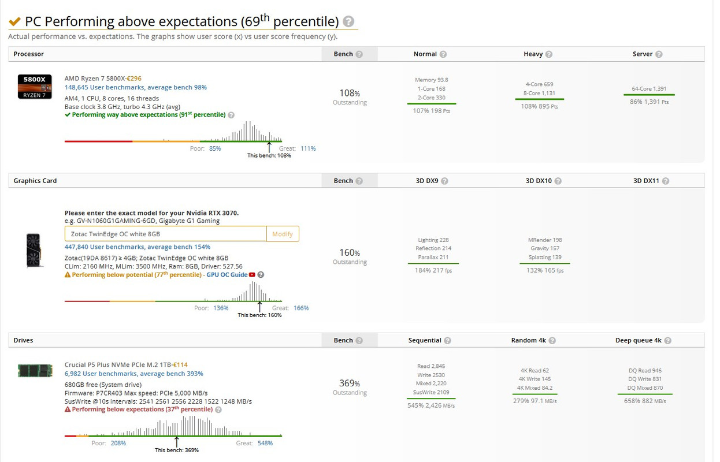Click the graphics card Great 166% link
720x462 pixels.
click(301, 308)
